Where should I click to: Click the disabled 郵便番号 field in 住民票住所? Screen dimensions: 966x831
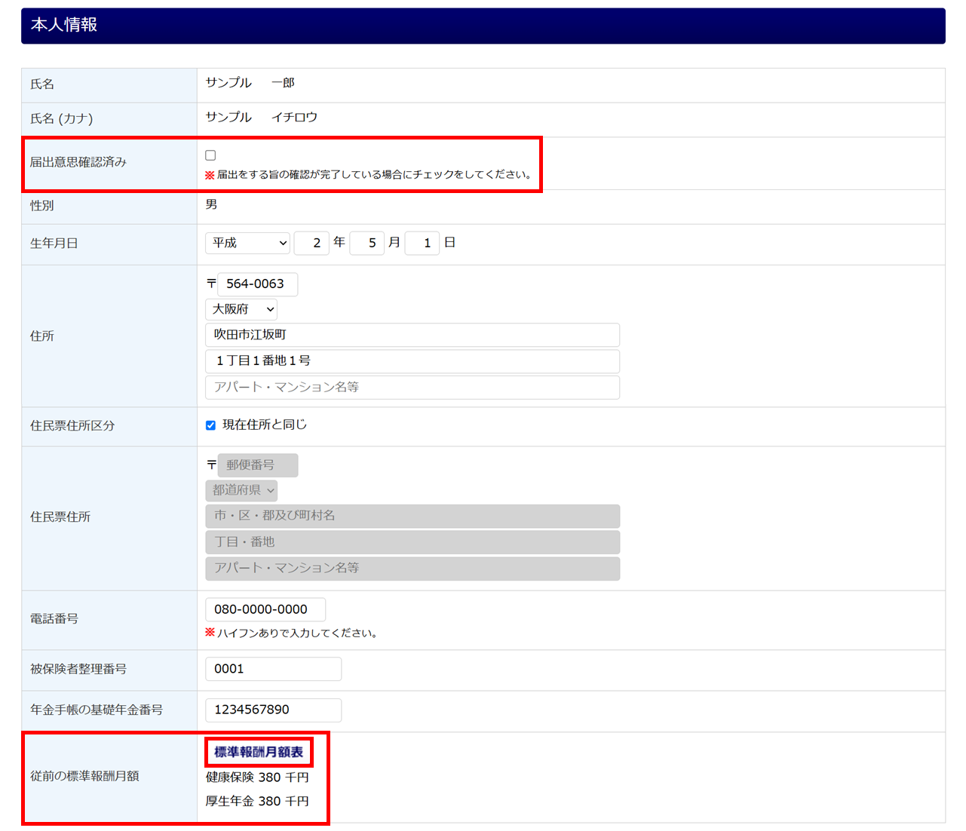[x=257, y=465]
